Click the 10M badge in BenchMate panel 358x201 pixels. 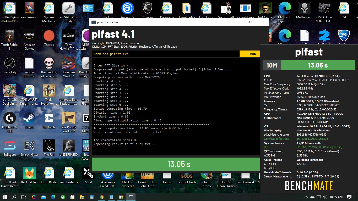tap(272, 65)
